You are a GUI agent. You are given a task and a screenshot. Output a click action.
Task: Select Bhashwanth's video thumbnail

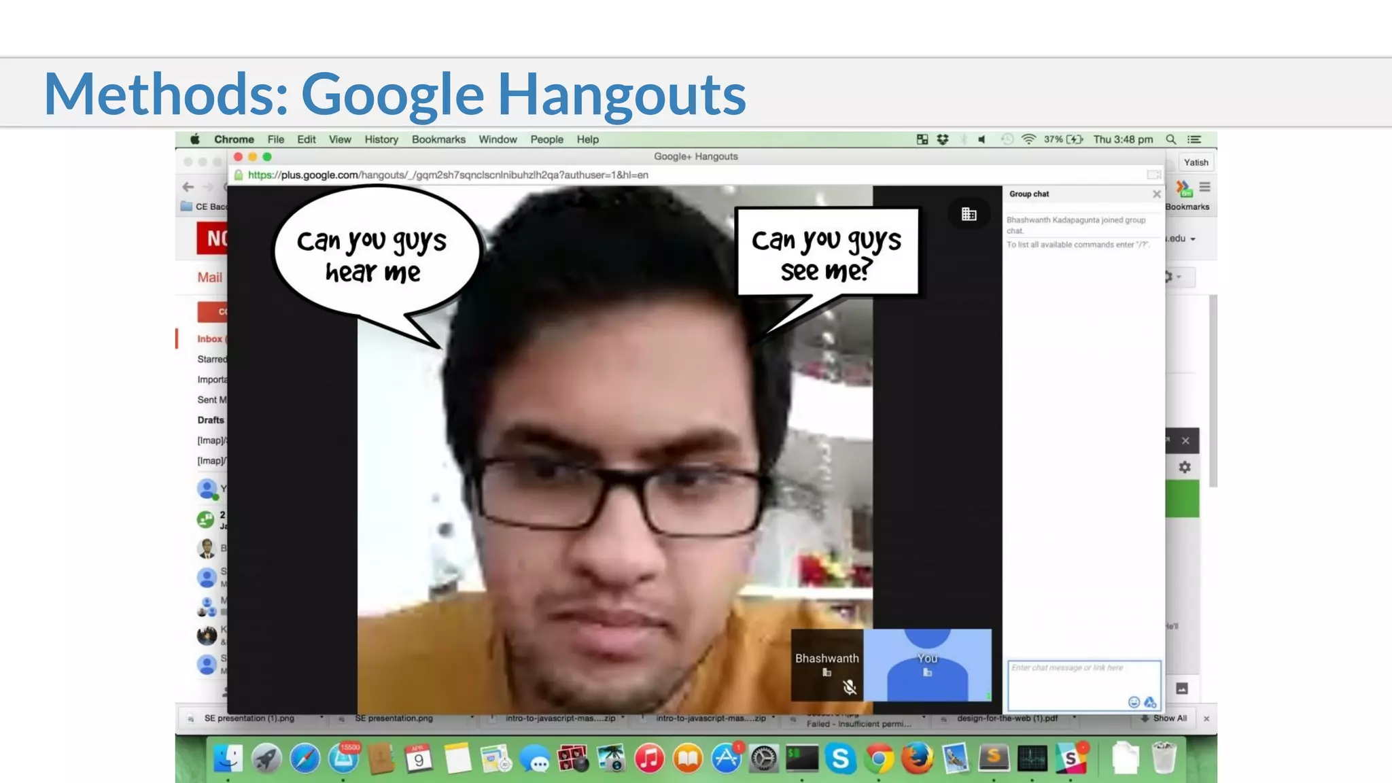point(826,665)
